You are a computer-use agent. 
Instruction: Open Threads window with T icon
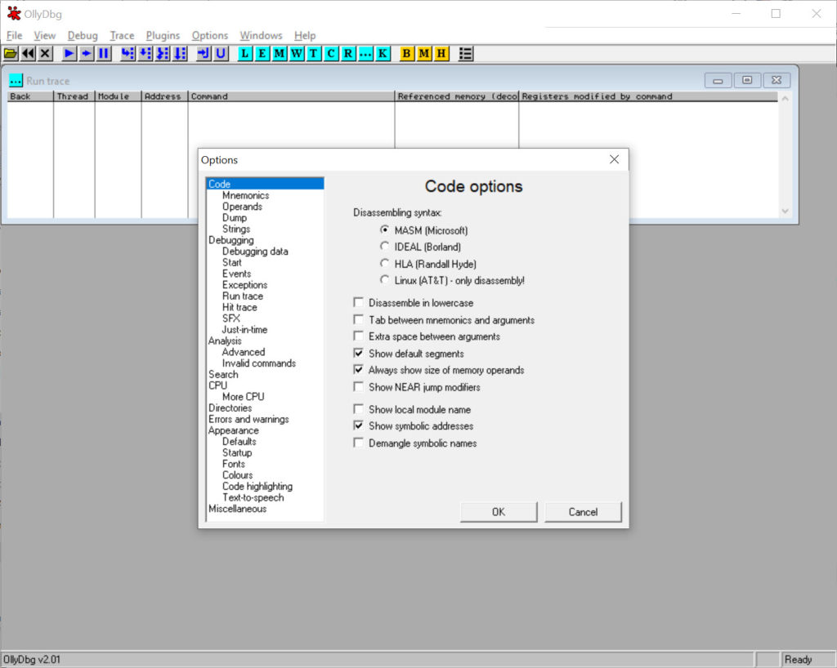pos(313,53)
